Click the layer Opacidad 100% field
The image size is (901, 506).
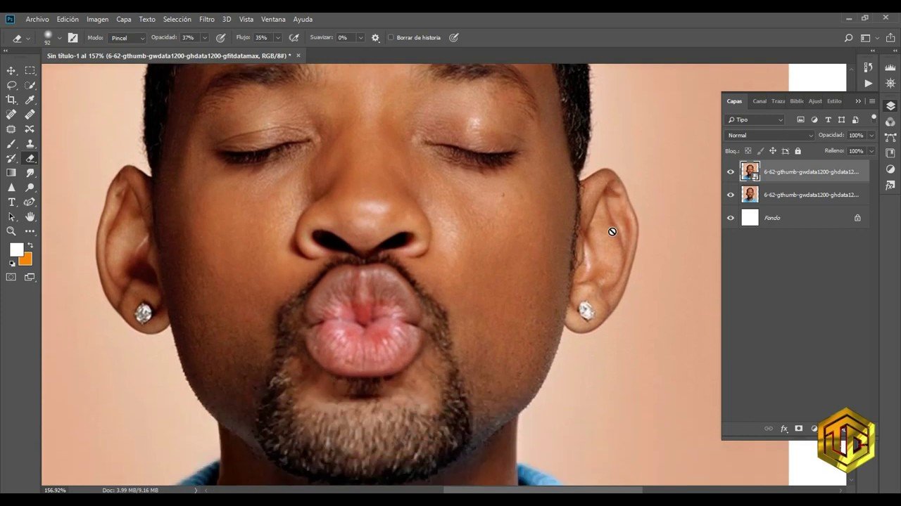(x=855, y=135)
